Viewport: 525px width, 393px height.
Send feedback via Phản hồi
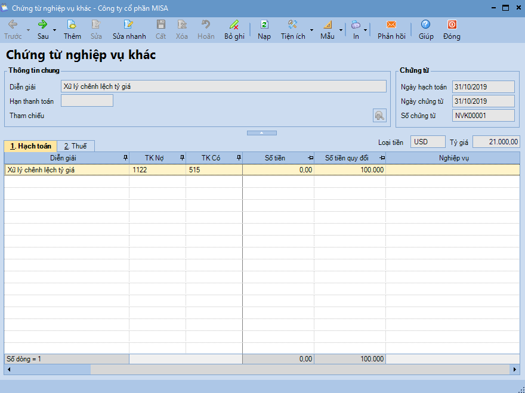[x=391, y=30]
